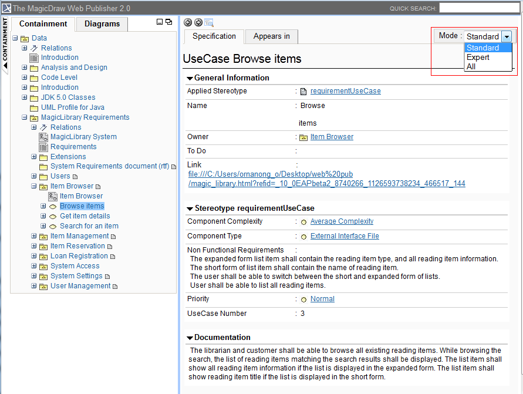Minimize the Containment panel
Image resolution: width=523 pixels, height=394 pixels.
point(160,22)
